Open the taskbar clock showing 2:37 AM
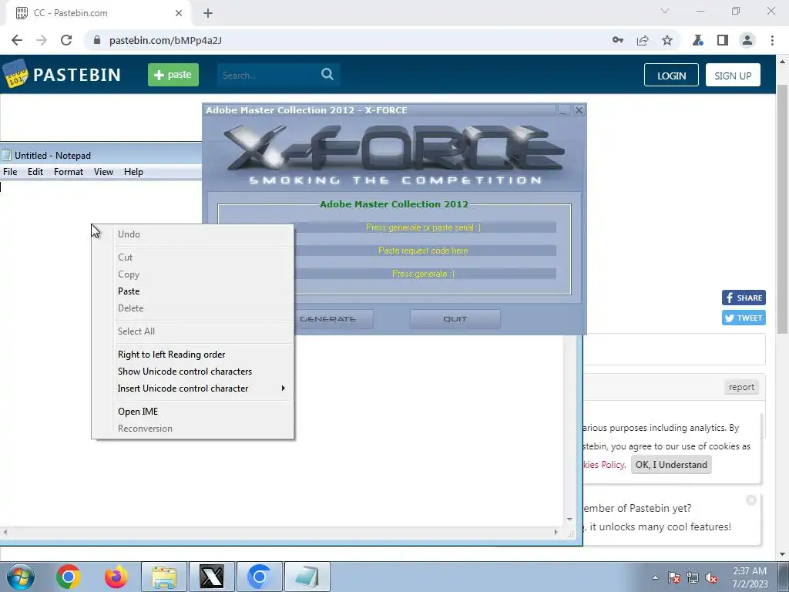Viewport: 789px width, 592px height. point(750,577)
